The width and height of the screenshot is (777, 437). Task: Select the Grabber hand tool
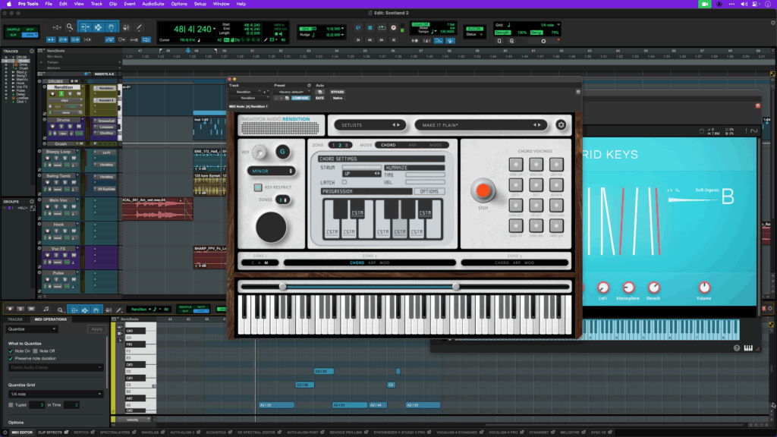tap(111, 27)
